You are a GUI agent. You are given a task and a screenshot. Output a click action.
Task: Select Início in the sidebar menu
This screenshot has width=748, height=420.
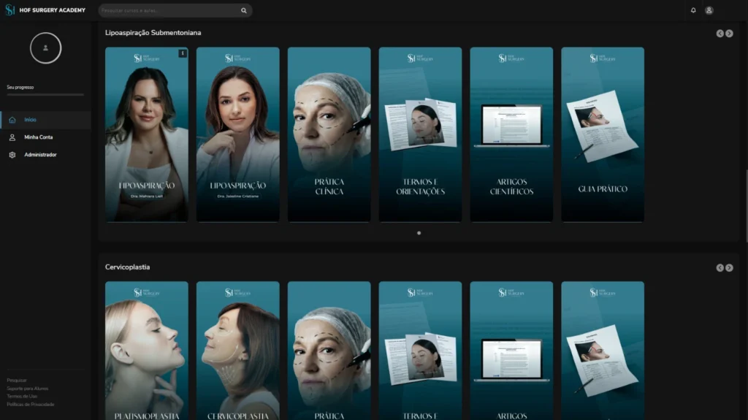click(x=45, y=120)
